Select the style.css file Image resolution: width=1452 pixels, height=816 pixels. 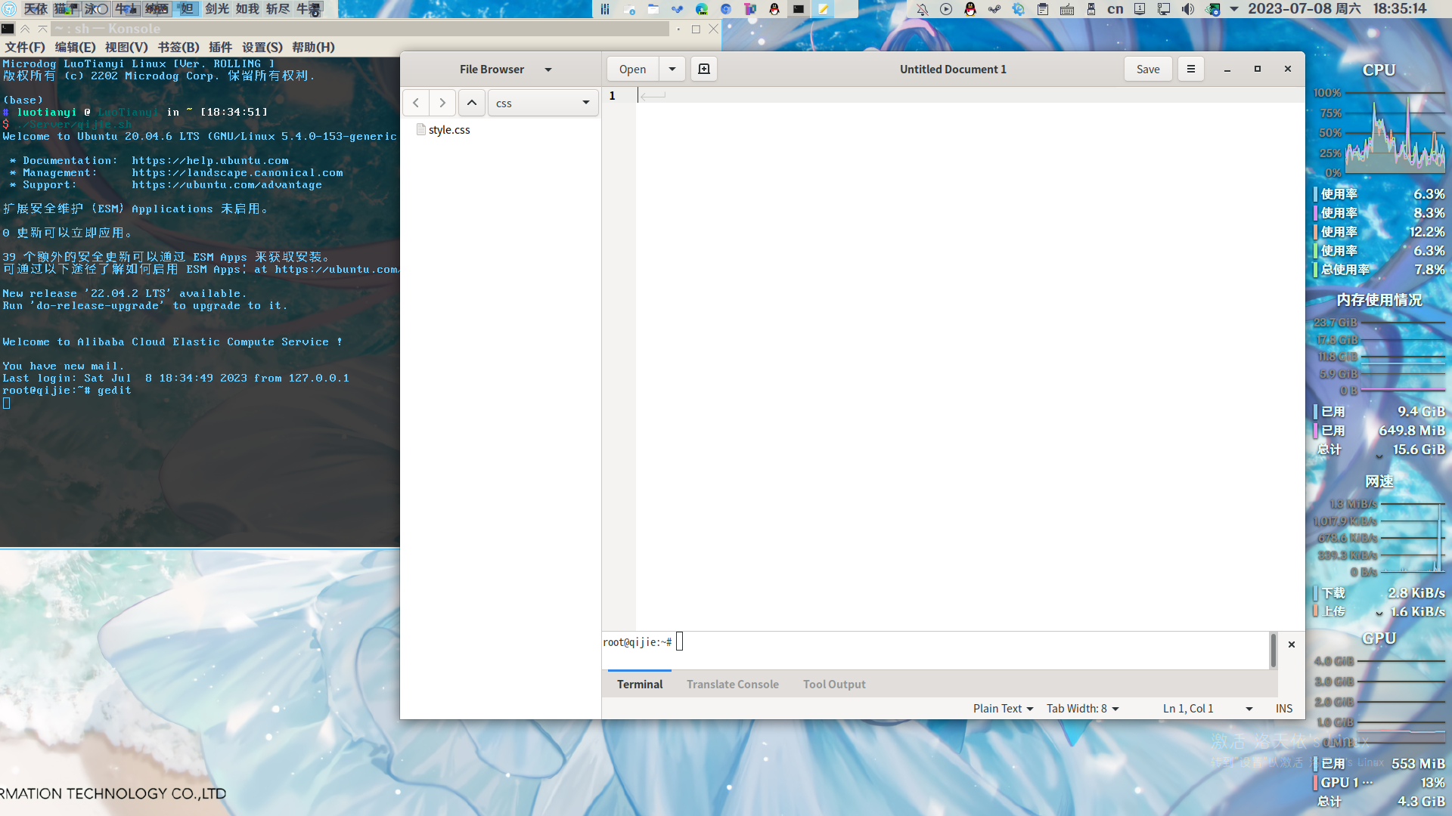tap(448, 130)
